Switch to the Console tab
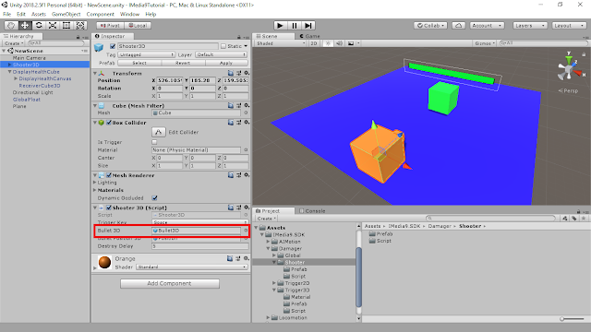This screenshot has height=332, width=591. point(312,211)
